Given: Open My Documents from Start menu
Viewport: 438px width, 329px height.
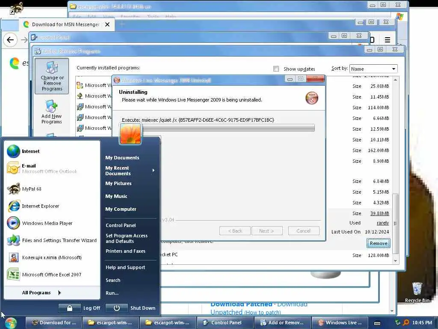Looking at the screenshot, I should point(122,158).
